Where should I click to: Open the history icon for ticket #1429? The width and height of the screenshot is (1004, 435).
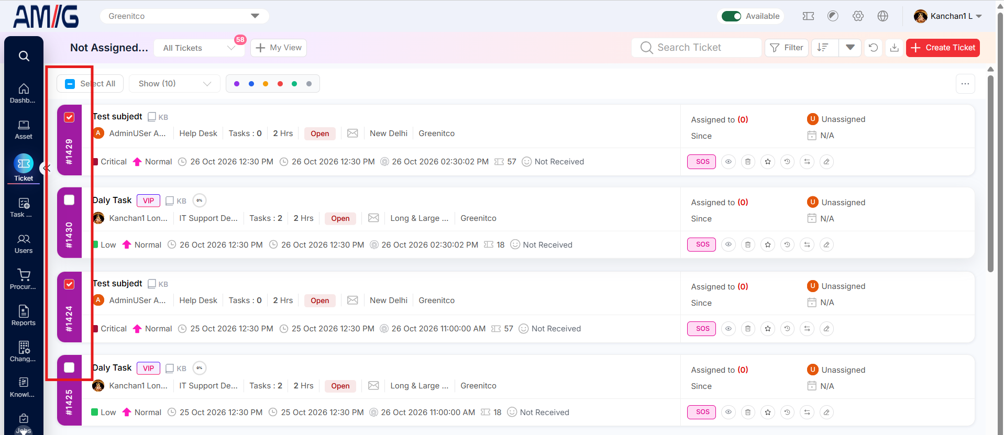pyautogui.click(x=787, y=162)
